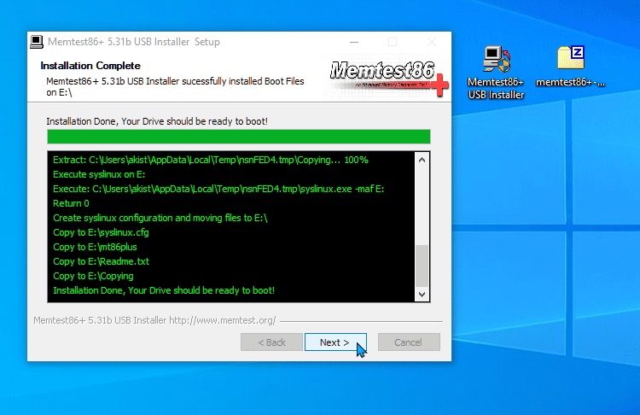The height and width of the screenshot is (415, 640).
Task: Click the installer computer icon in title bar
Action: tap(37, 42)
